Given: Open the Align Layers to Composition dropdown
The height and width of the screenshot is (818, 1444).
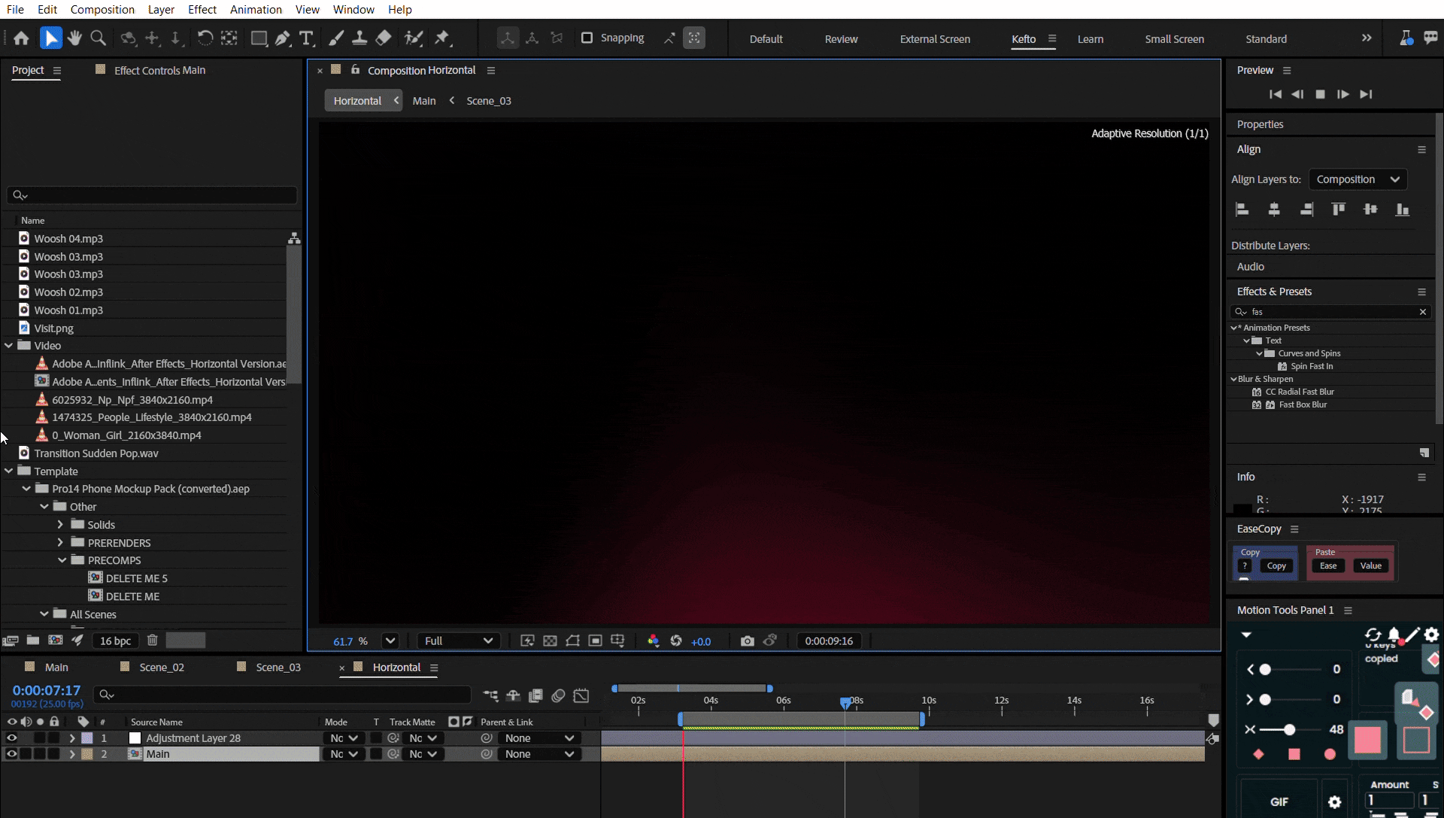Looking at the screenshot, I should click(1358, 180).
